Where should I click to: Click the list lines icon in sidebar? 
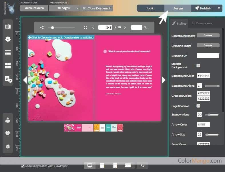click(8, 52)
